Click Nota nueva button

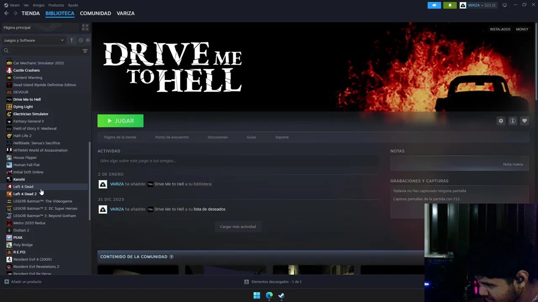coord(513,164)
